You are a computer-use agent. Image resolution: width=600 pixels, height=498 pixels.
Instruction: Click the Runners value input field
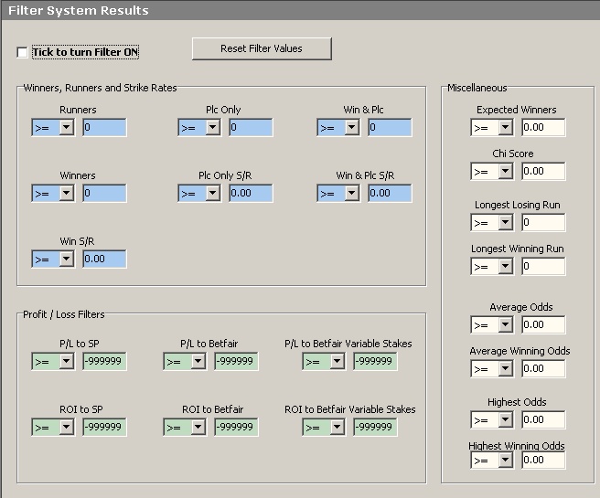tap(104, 128)
